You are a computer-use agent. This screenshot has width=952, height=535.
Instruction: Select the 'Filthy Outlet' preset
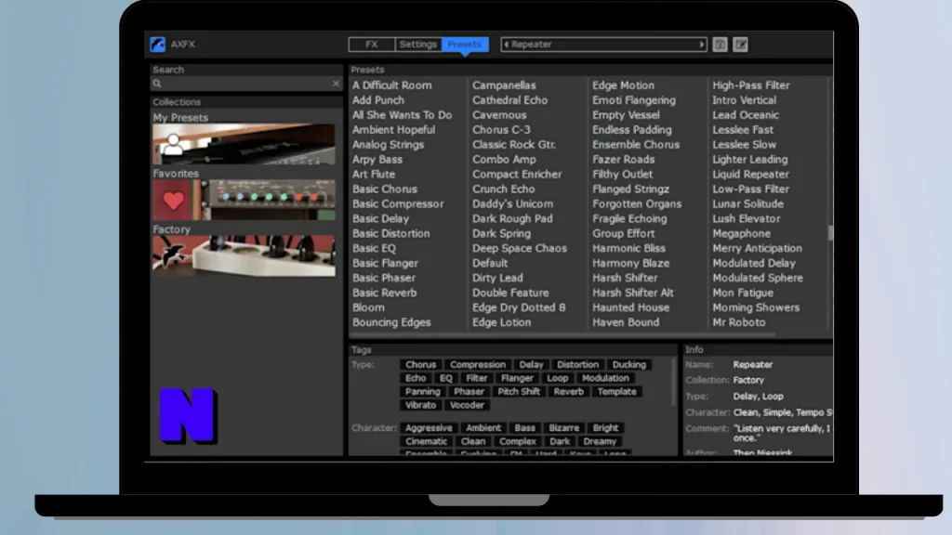[622, 174]
